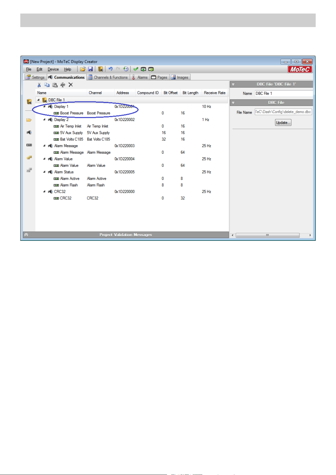Image resolution: width=336 pixels, height=475 pixels.
Task: Click the sidebar yellow folder icon
Action: [29, 120]
